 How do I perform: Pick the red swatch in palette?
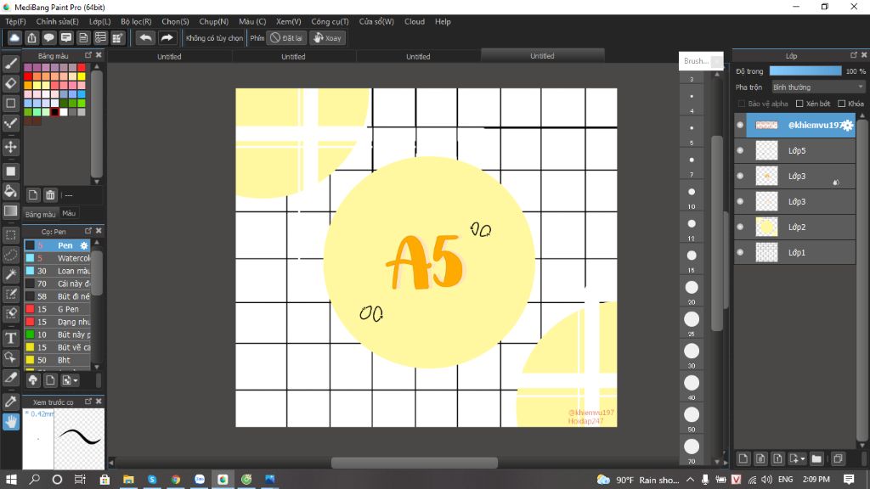[x=27, y=76]
